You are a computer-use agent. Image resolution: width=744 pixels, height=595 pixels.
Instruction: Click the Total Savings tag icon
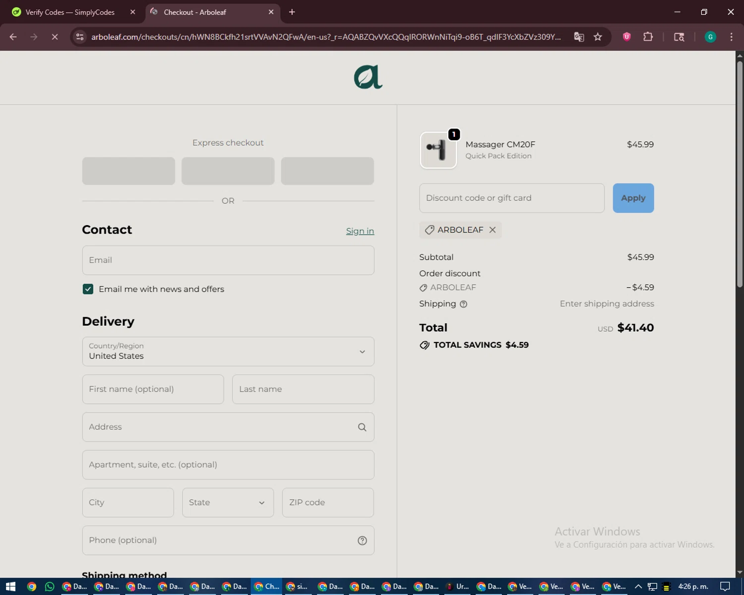425,345
